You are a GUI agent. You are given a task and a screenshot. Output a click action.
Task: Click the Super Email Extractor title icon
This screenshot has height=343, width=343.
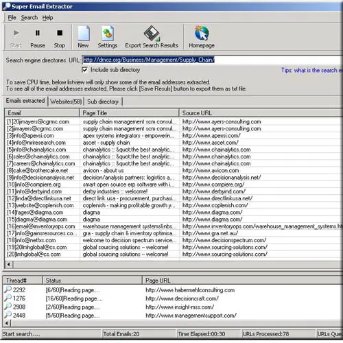click(x=6, y=6)
